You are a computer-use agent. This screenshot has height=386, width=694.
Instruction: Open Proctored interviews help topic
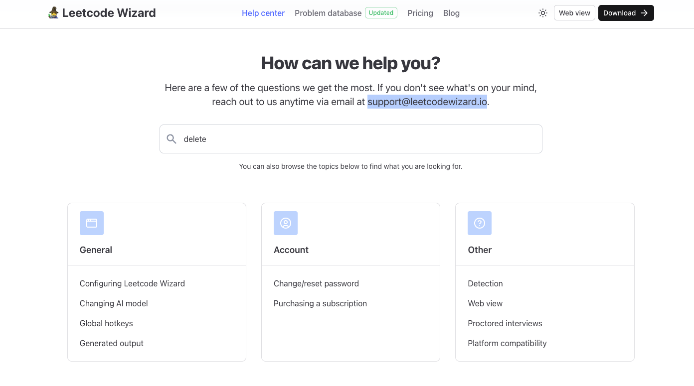click(x=505, y=323)
